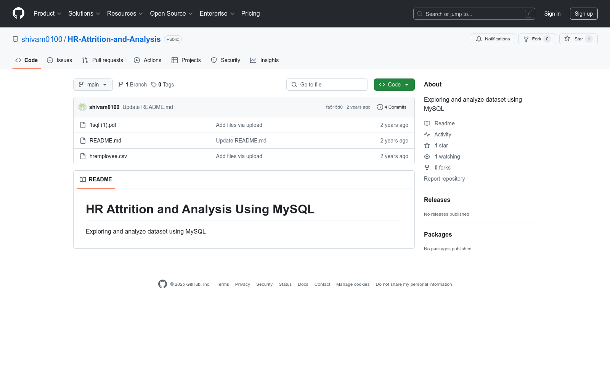Expand the Resources menu

[125, 14]
